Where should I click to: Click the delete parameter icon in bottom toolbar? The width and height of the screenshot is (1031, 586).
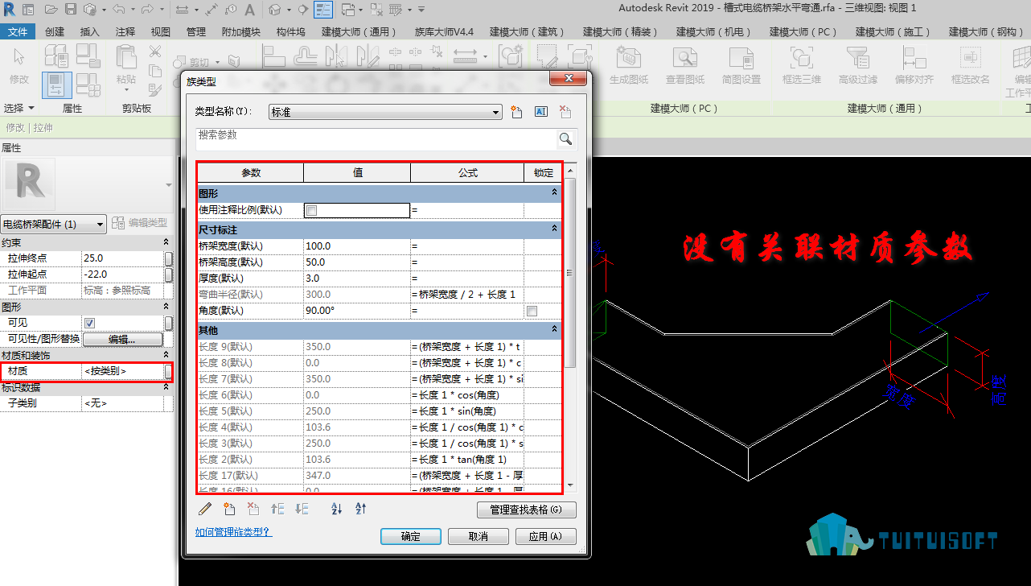pyautogui.click(x=253, y=509)
